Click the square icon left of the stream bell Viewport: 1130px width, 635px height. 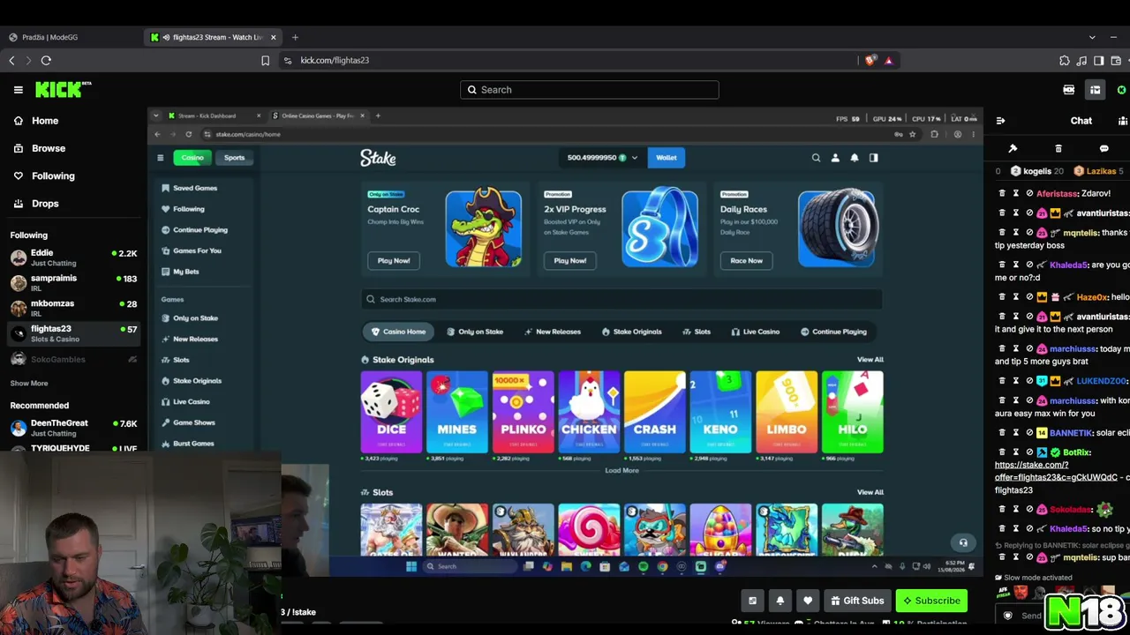pyautogui.click(x=752, y=601)
